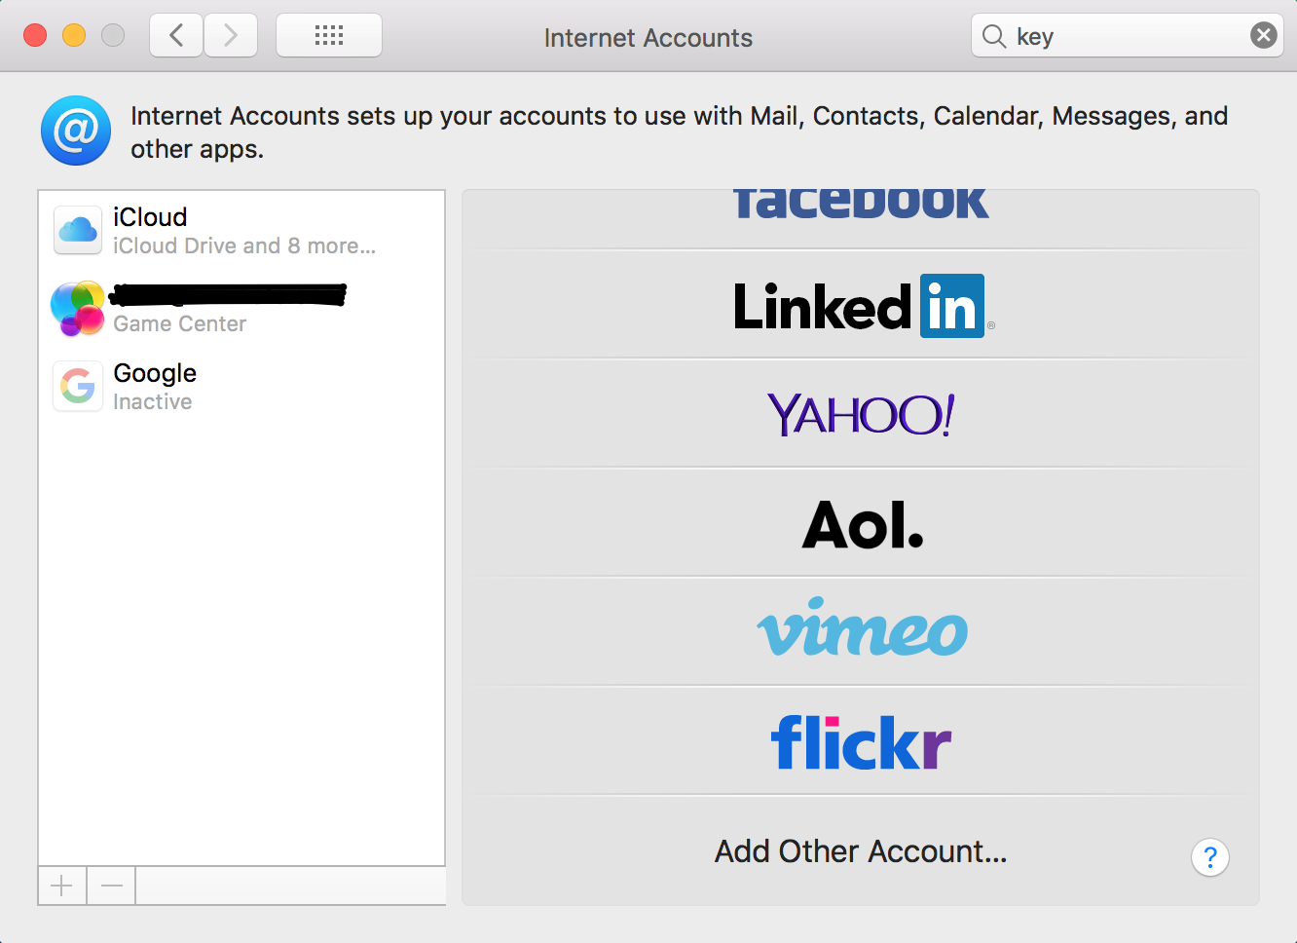Image resolution: width=1297 pixels, height=943 pixels.
Task: Show all preferences grid button
Action: (329, 36)
